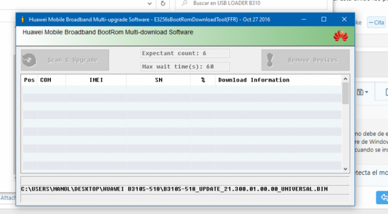Click the device list scroll up arrow
388x214 pixels.
point(346,79)
